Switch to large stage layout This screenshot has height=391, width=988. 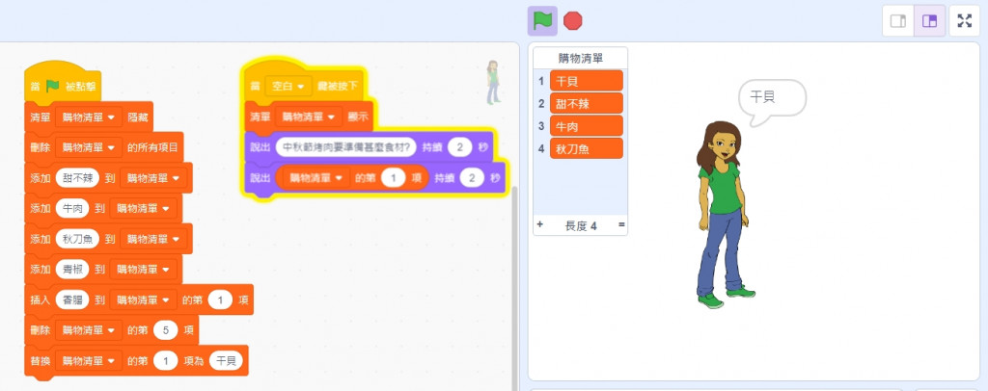929,21
